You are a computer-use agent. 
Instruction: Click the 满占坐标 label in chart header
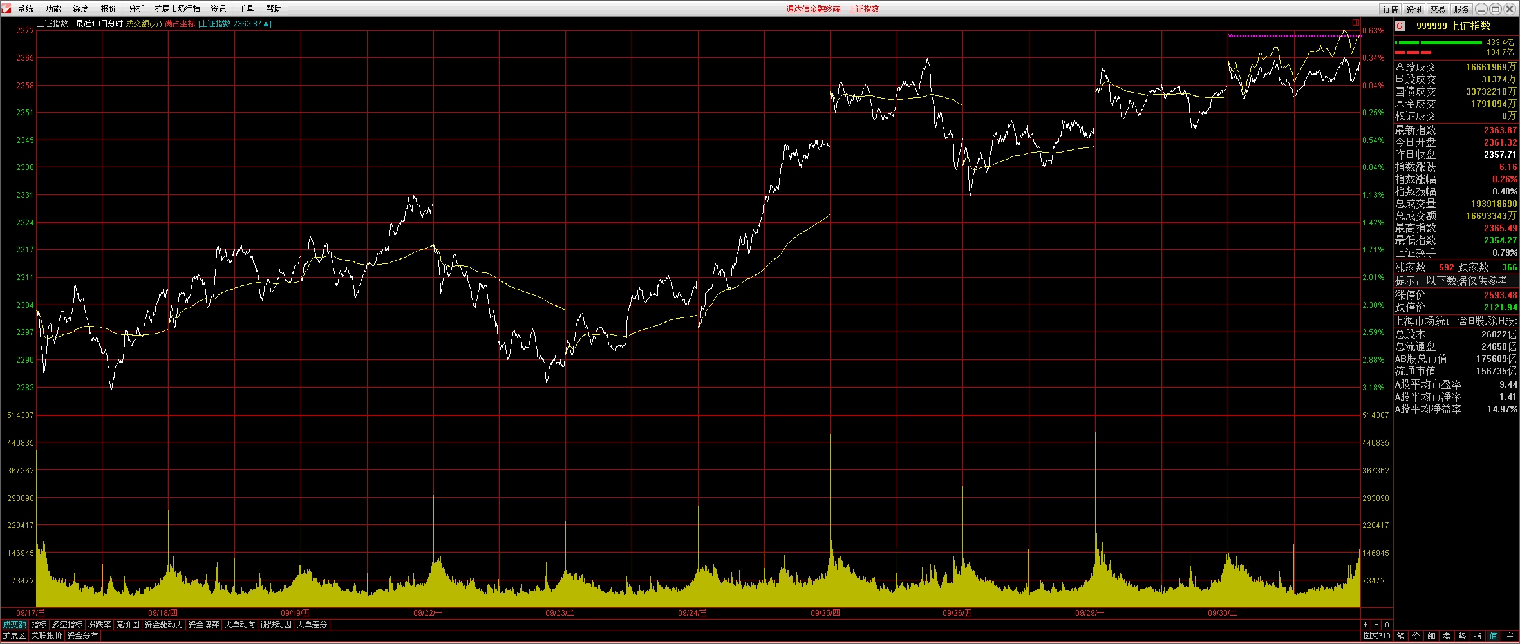point(180,24)
